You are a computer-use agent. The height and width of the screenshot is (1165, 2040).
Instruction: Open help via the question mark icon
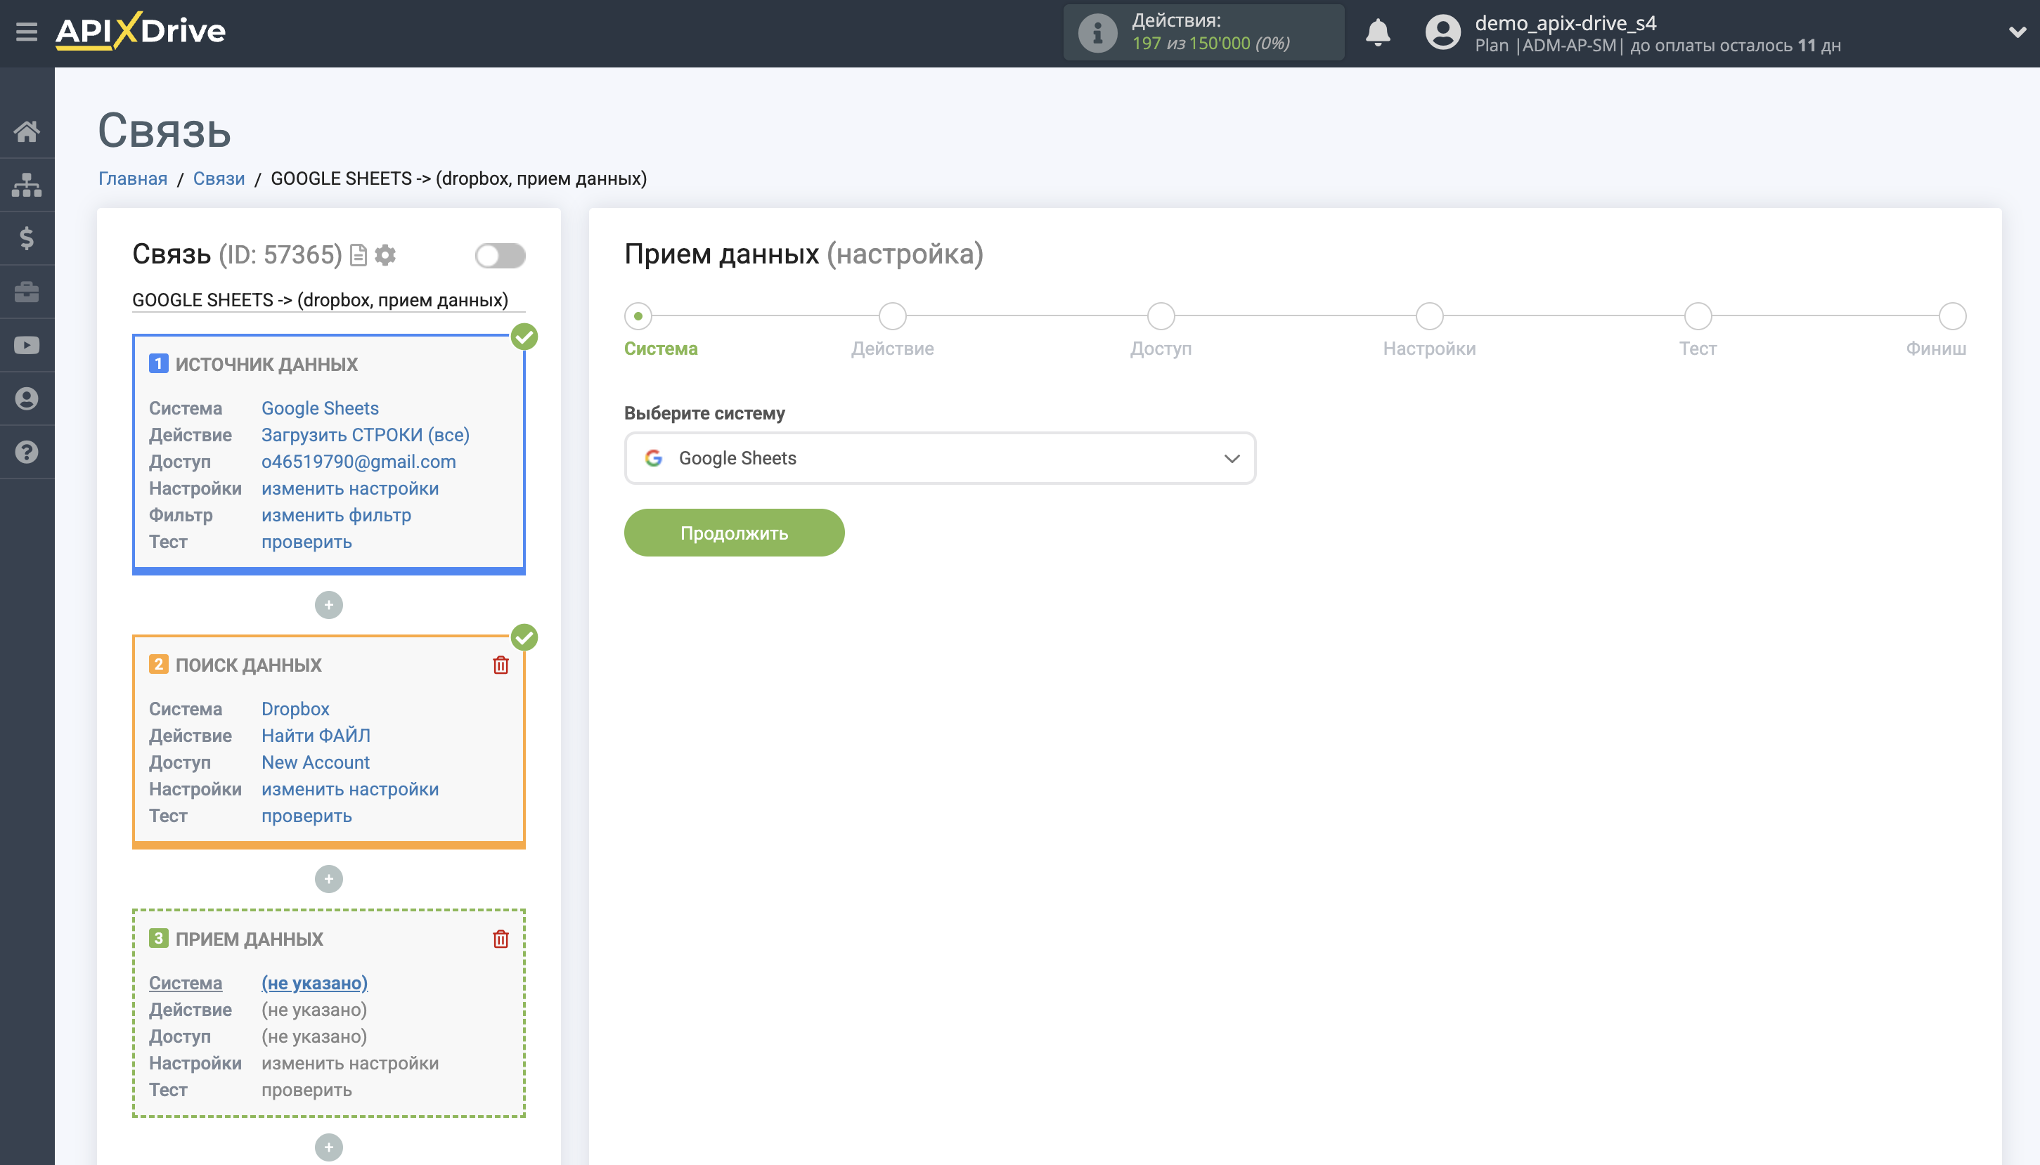tap(27, 451)
